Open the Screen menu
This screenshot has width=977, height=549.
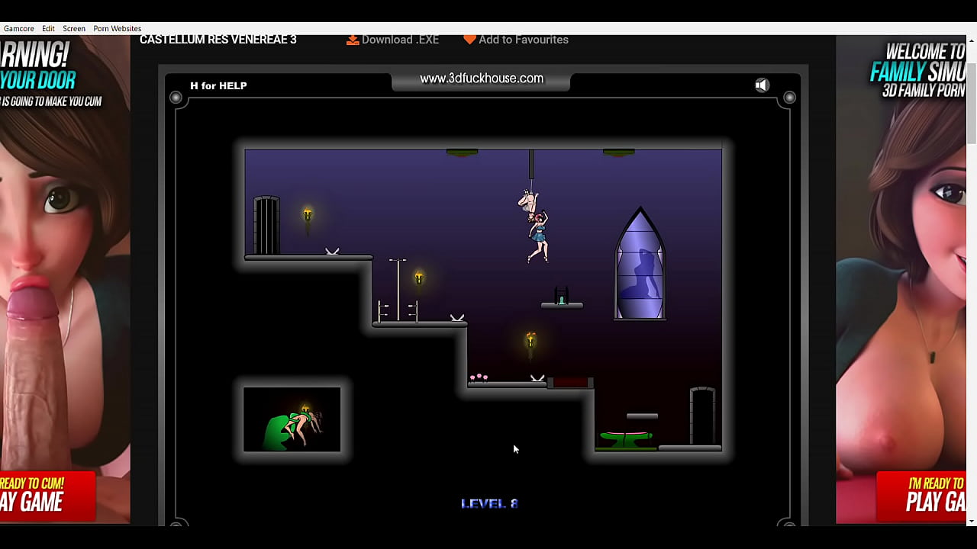coord(73,28)
